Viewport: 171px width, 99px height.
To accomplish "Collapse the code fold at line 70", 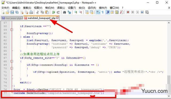I will tap(12, 68).
